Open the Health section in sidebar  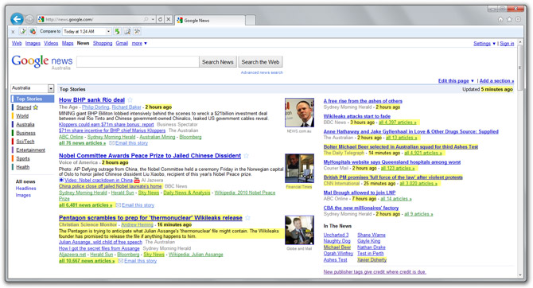pos(23,167)
